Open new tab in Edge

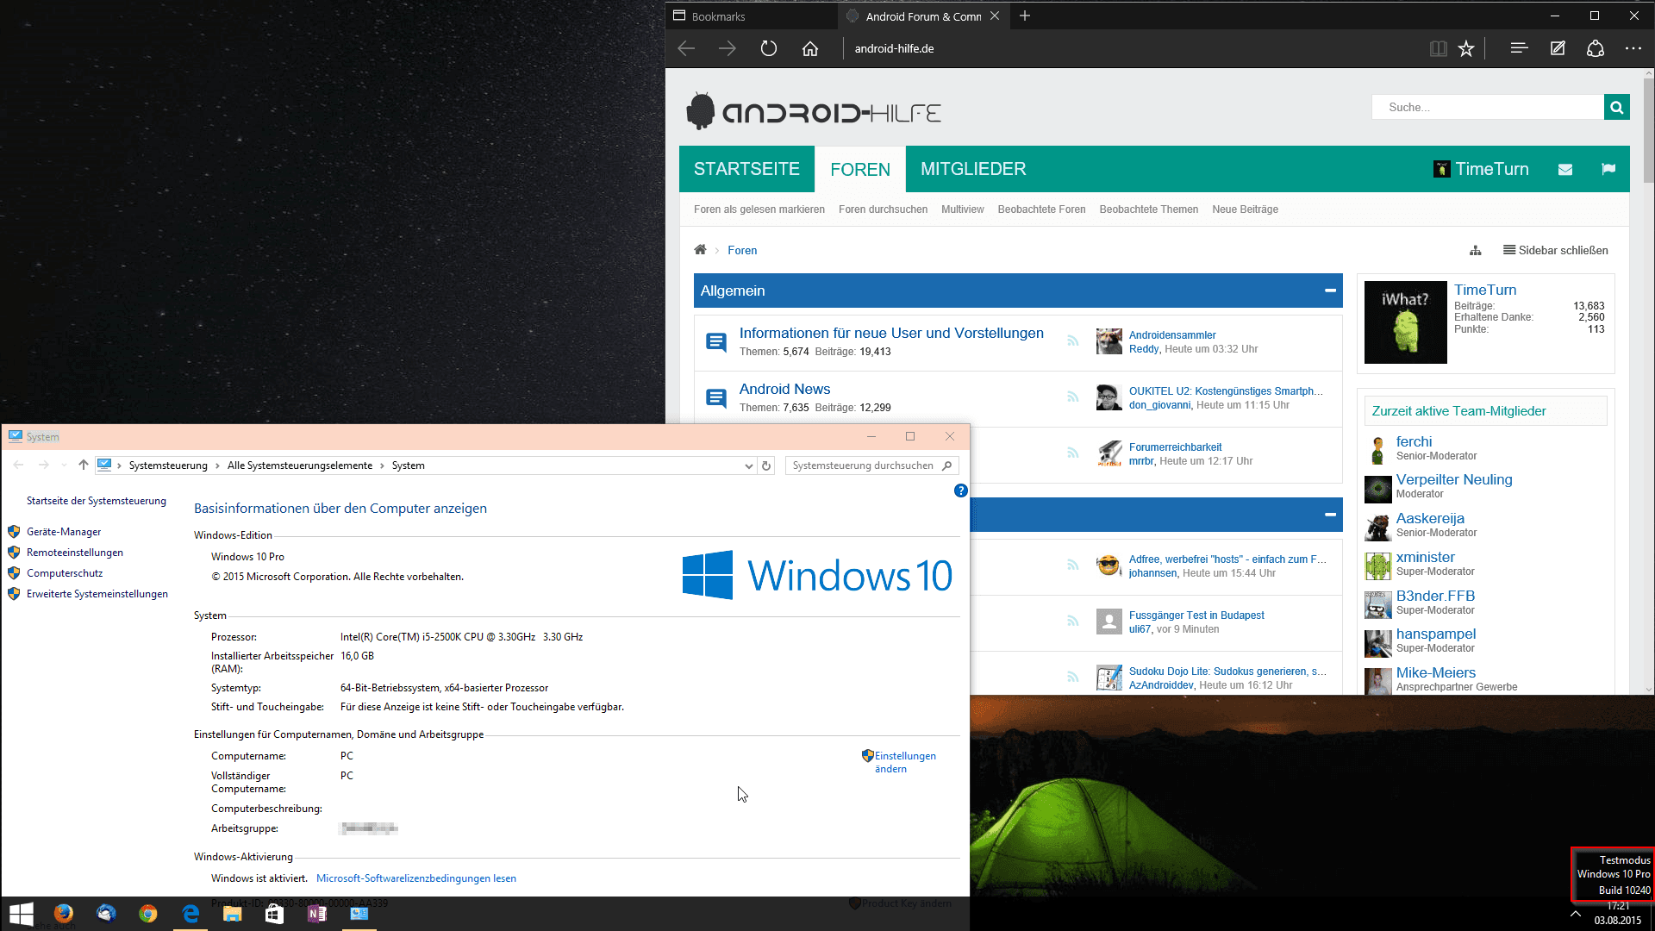coord(1025,16)
